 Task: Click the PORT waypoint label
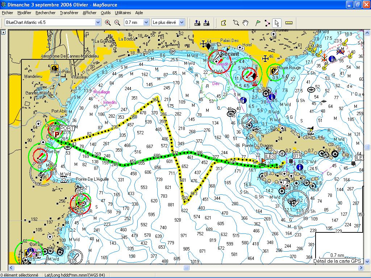pyautogui.click(x=67, y=129)
